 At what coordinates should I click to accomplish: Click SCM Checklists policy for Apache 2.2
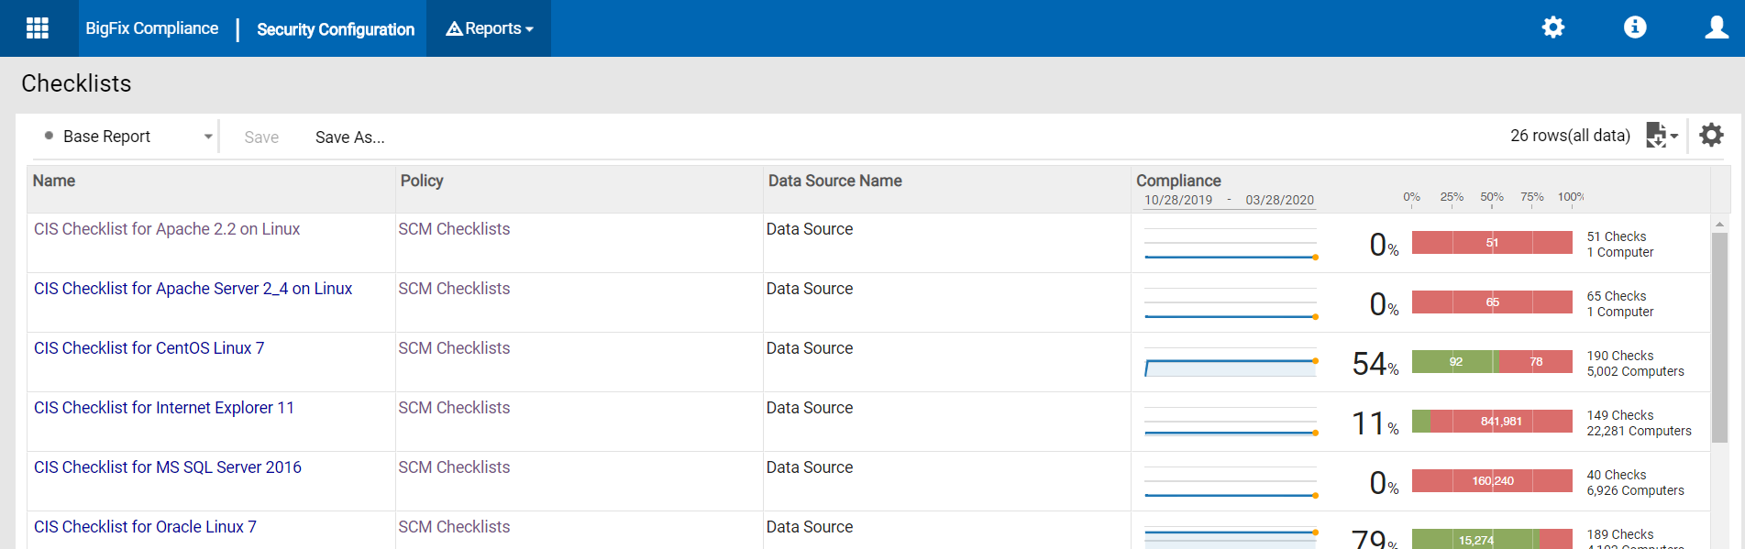click(x=454, y=229)
